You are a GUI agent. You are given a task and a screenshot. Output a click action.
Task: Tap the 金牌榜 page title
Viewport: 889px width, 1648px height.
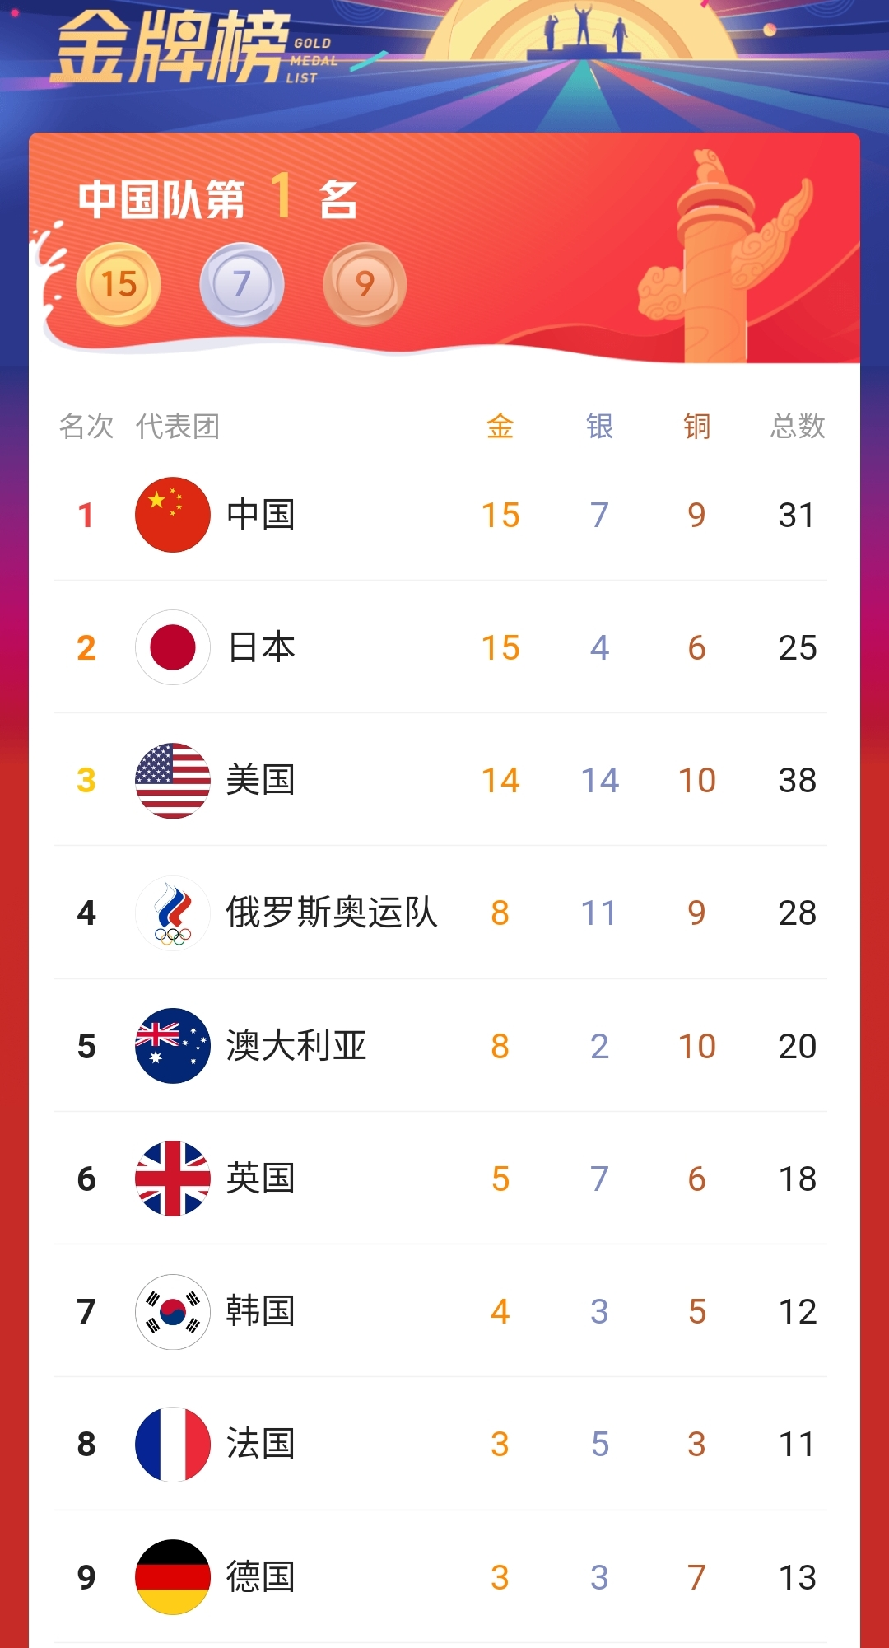point(173,48)
